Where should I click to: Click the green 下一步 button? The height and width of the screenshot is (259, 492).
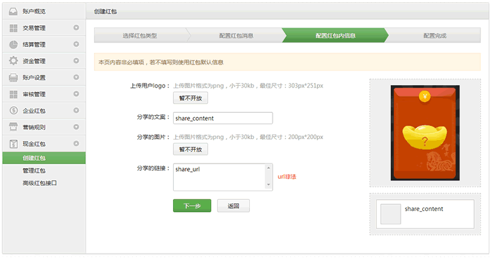(x=192, y=206)
